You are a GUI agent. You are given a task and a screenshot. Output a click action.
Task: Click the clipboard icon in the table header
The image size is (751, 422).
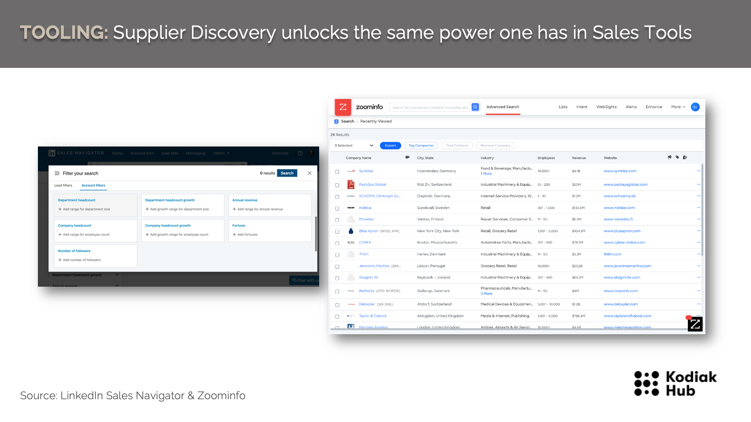click(685, 157)
